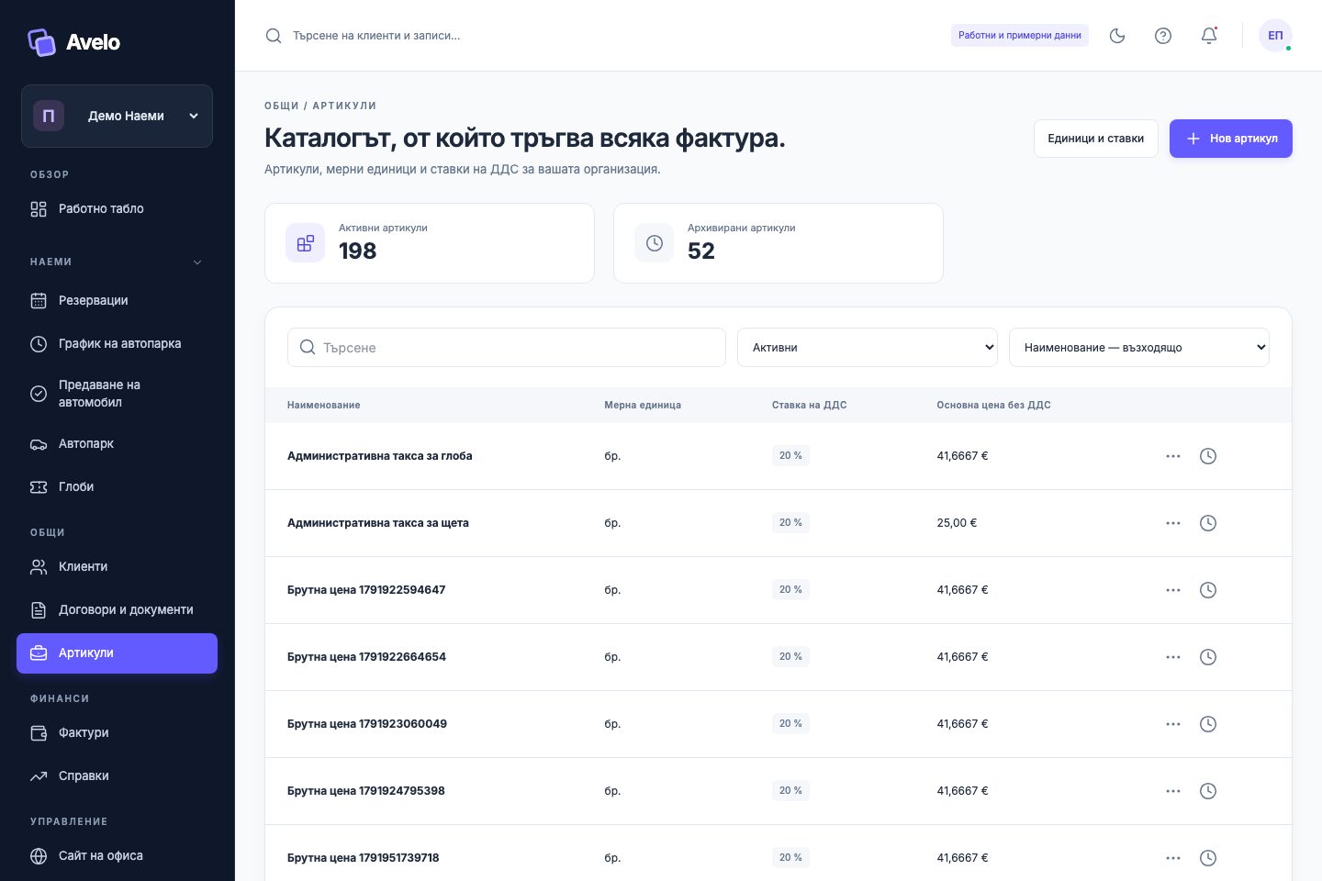Click the Наименование column header
This screenshot has width=1322, height=881.
[324, 406]
